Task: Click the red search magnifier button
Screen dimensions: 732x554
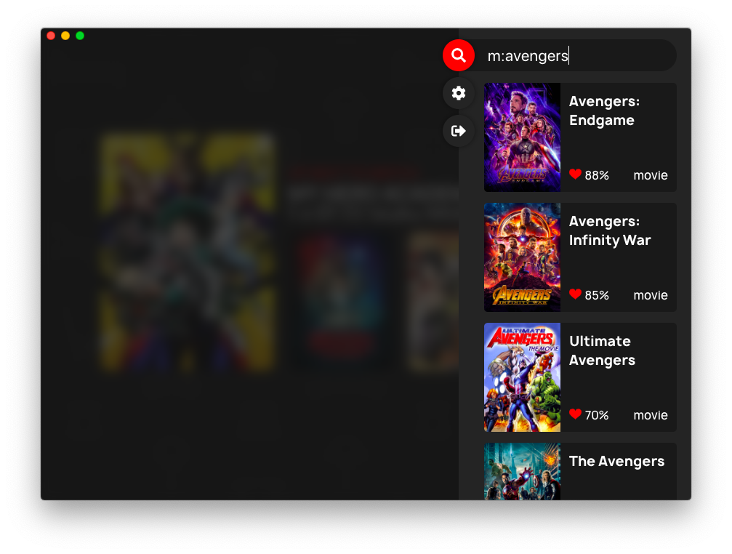Action: click(459, 55)
